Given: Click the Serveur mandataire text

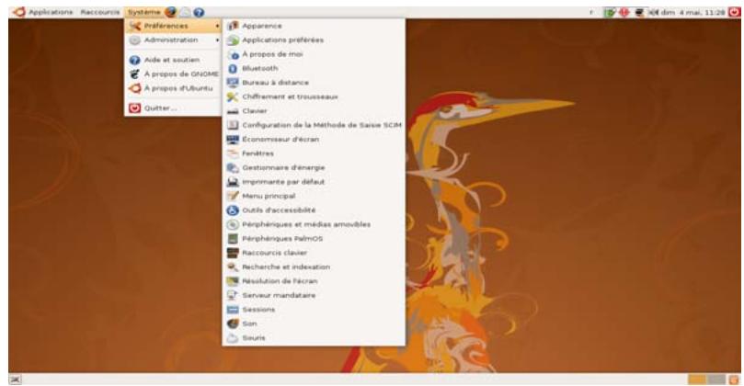Looking at the screenshot, I should [x=279, y=295].
